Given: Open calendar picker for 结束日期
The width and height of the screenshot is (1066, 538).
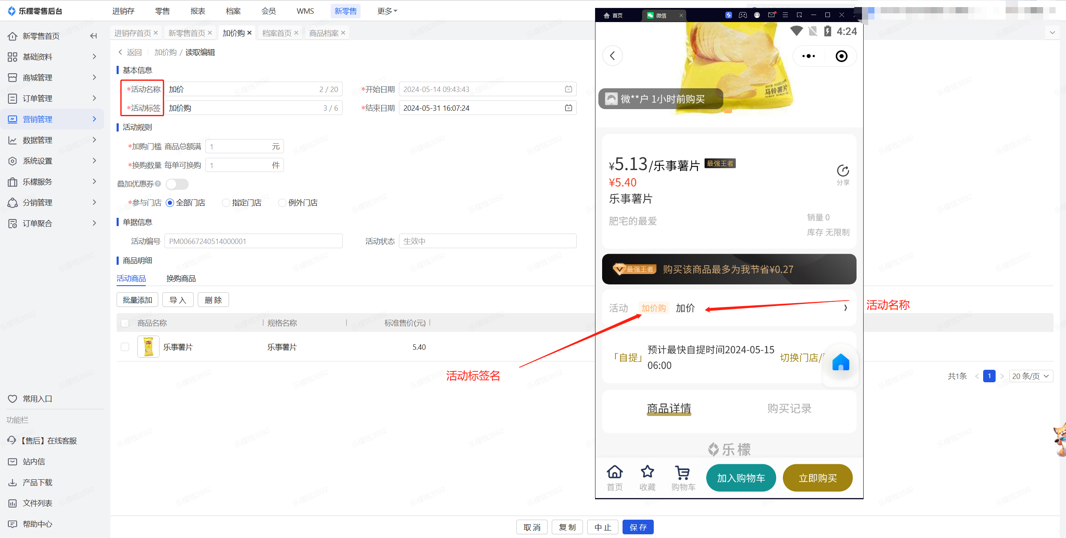Looking at the screenshot, I should (x=568, y=108).
